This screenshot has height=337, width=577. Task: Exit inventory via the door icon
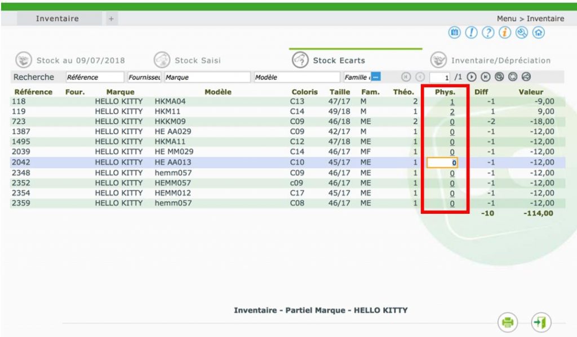(541, 322)
